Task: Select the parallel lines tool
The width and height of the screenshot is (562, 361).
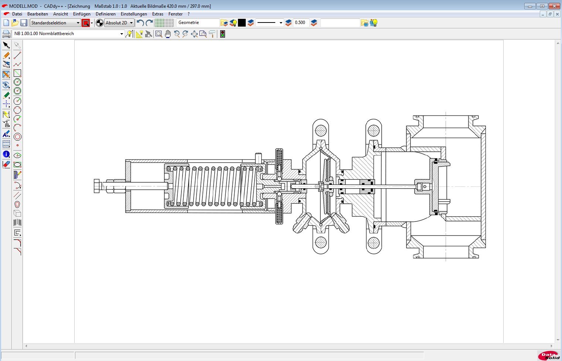Action: tap(17, 195)
